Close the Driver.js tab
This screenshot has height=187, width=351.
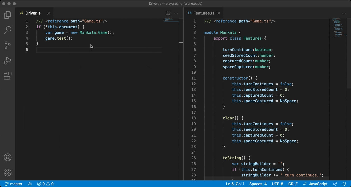coord(48,13)
